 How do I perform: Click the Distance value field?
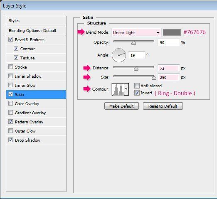[169, 68]
